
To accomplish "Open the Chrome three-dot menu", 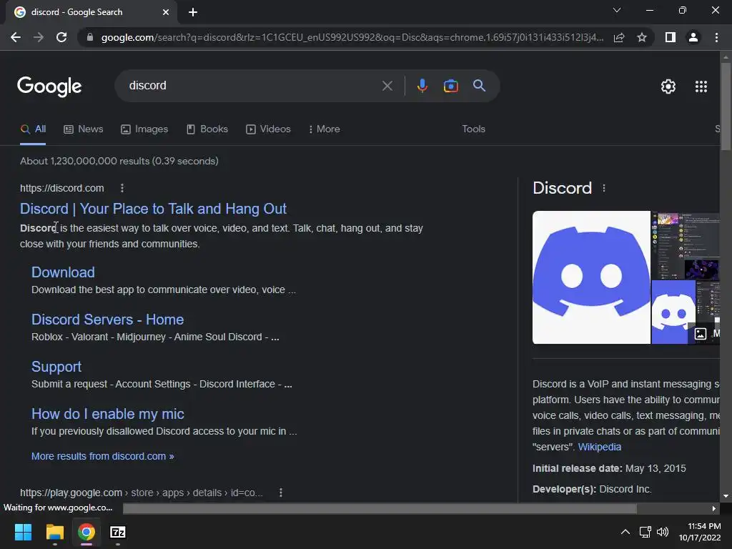I will [716, 37].
